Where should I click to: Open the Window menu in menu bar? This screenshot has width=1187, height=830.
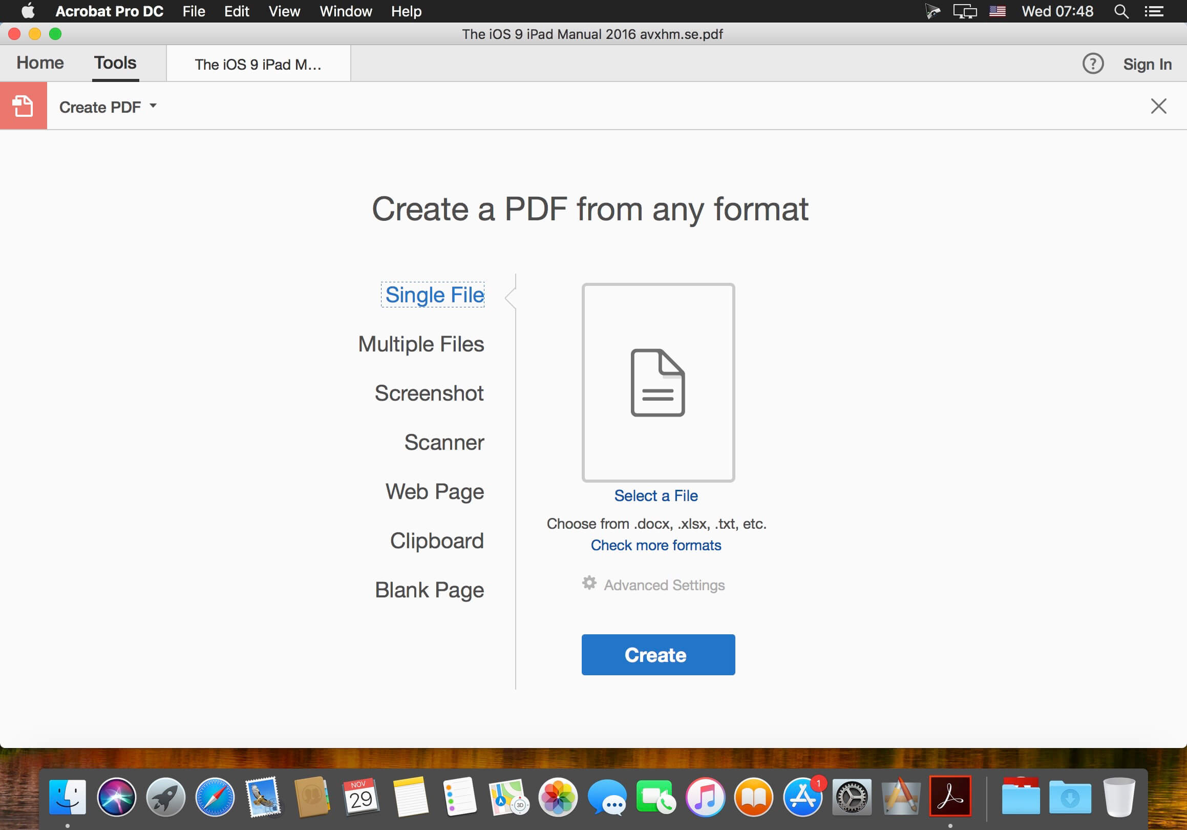pyautogui.click(x=346, y=11)
